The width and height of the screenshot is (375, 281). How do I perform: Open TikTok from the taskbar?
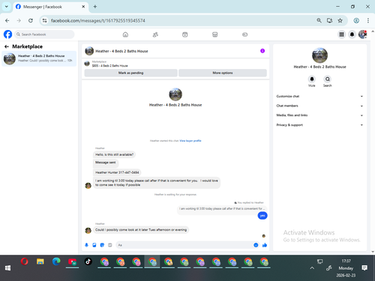click(88, 262)
